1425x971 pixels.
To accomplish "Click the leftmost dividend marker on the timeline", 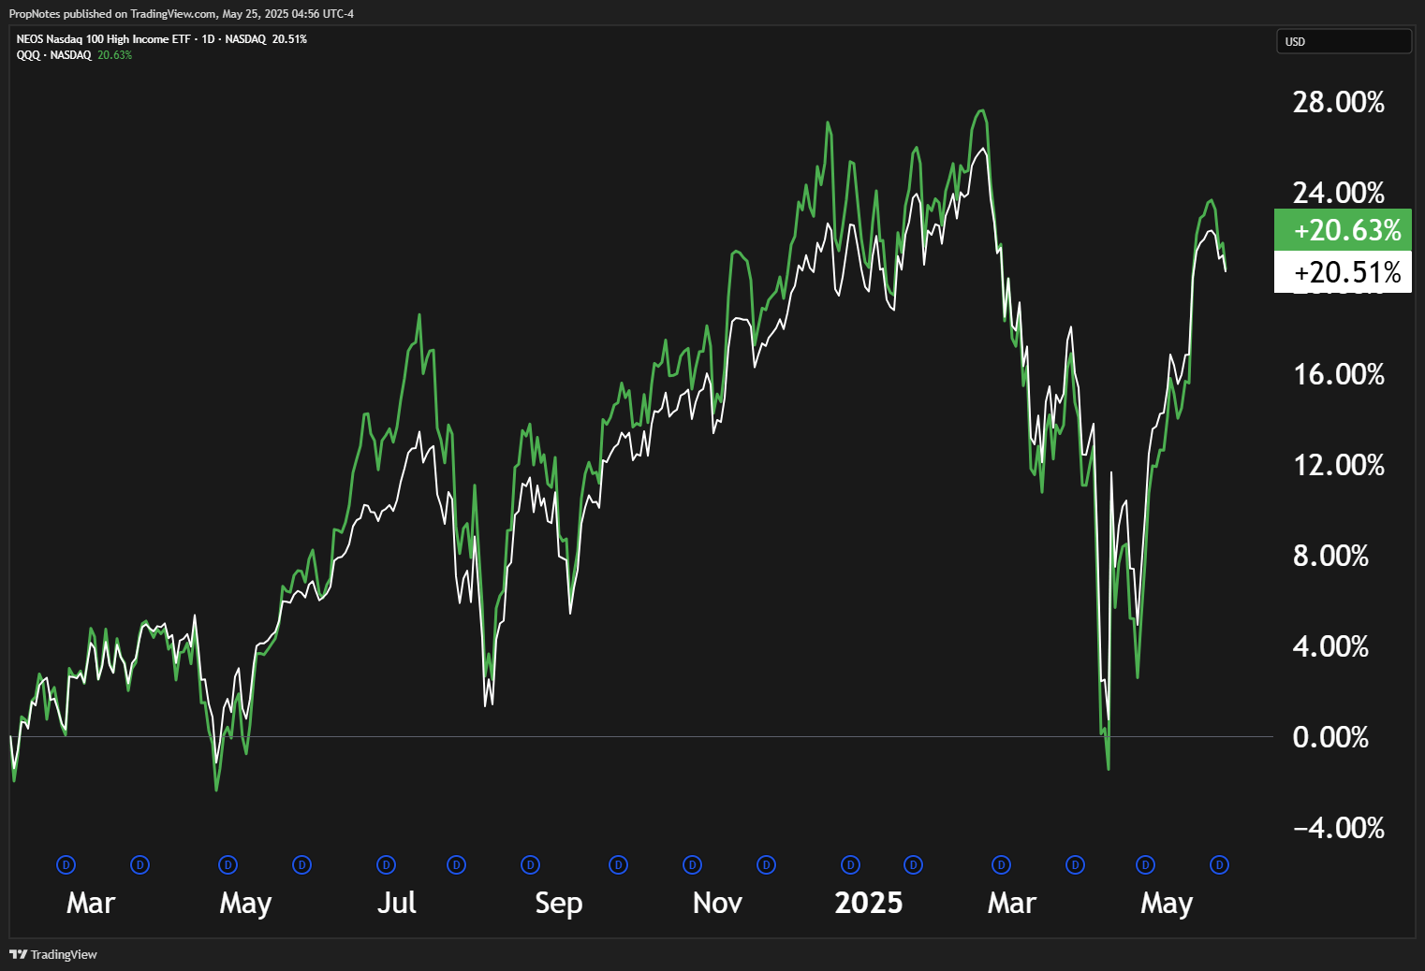I will click(x=66, y=865).
